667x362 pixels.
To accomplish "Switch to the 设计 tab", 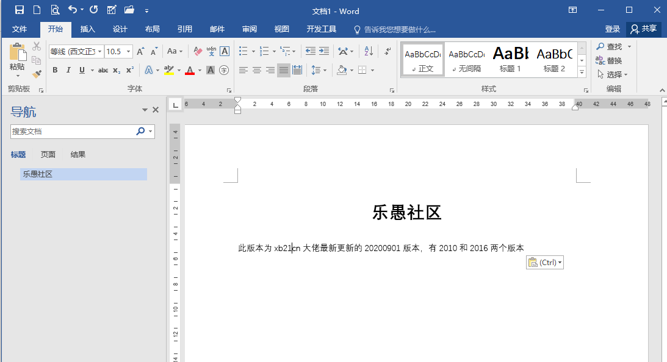I will coord(120,29).
